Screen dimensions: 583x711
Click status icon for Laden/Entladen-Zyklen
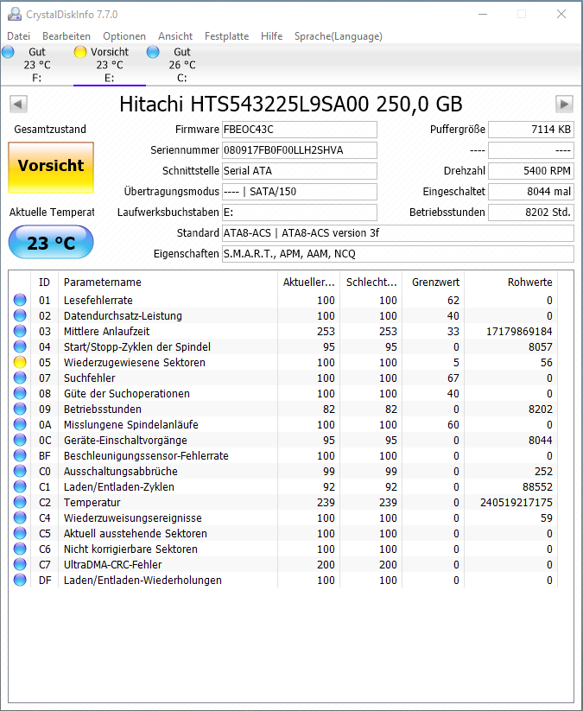(x=20, y=486)
